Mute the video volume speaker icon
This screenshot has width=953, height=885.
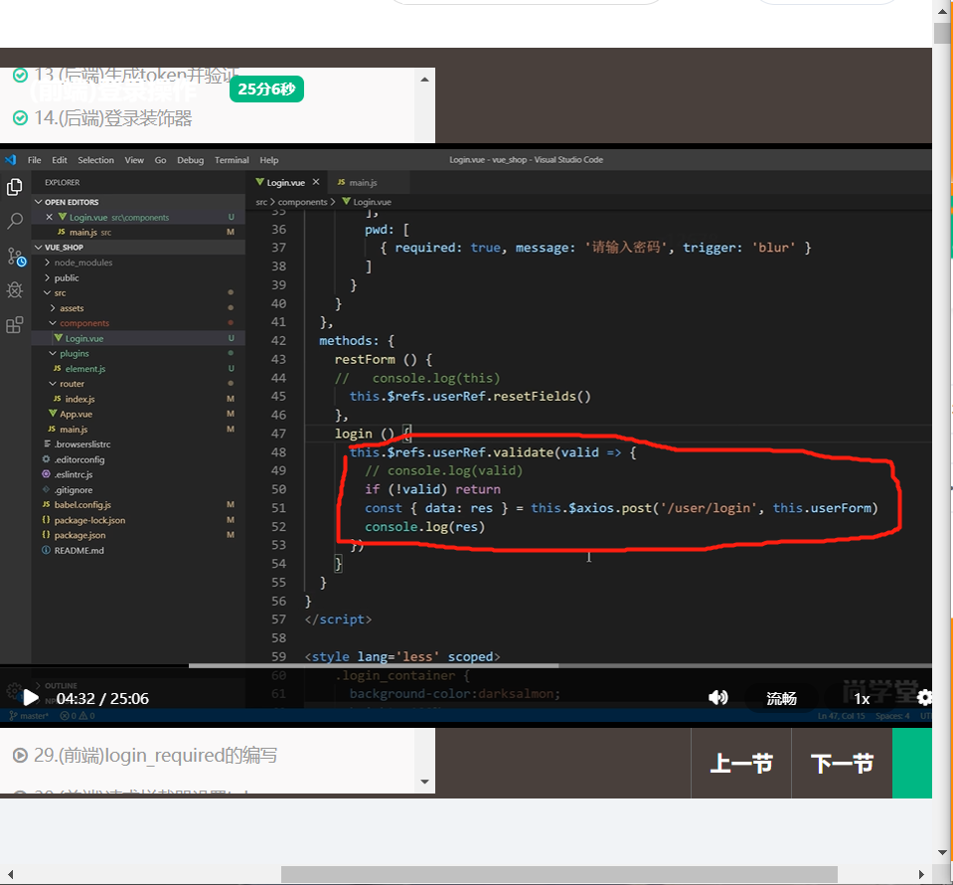[x=717, y=697]
